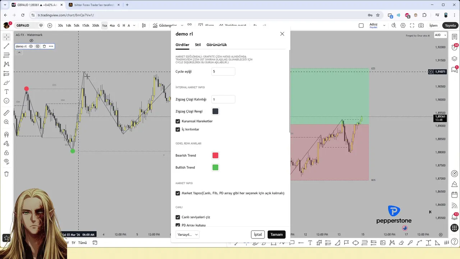Select the 15dk timeframe
Screen dimensions: 460x259
86,26
